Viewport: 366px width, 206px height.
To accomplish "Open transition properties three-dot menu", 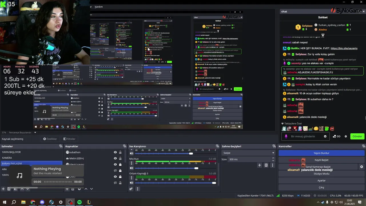I will point(272,165).
